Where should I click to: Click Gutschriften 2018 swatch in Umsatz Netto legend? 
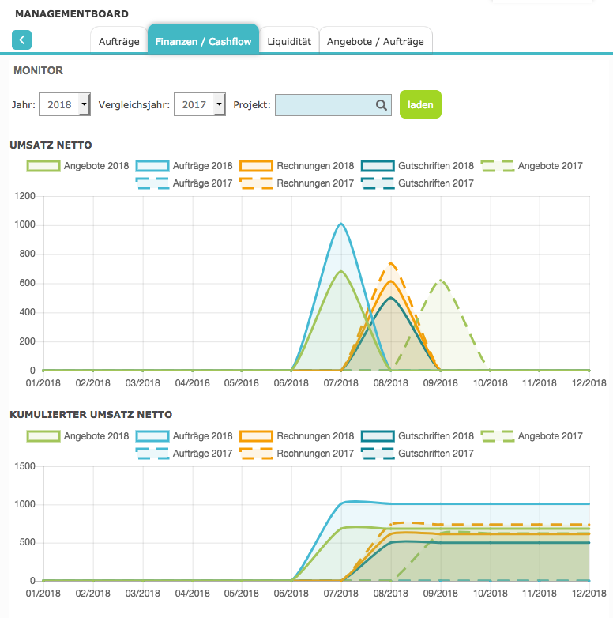coord(378,166)
